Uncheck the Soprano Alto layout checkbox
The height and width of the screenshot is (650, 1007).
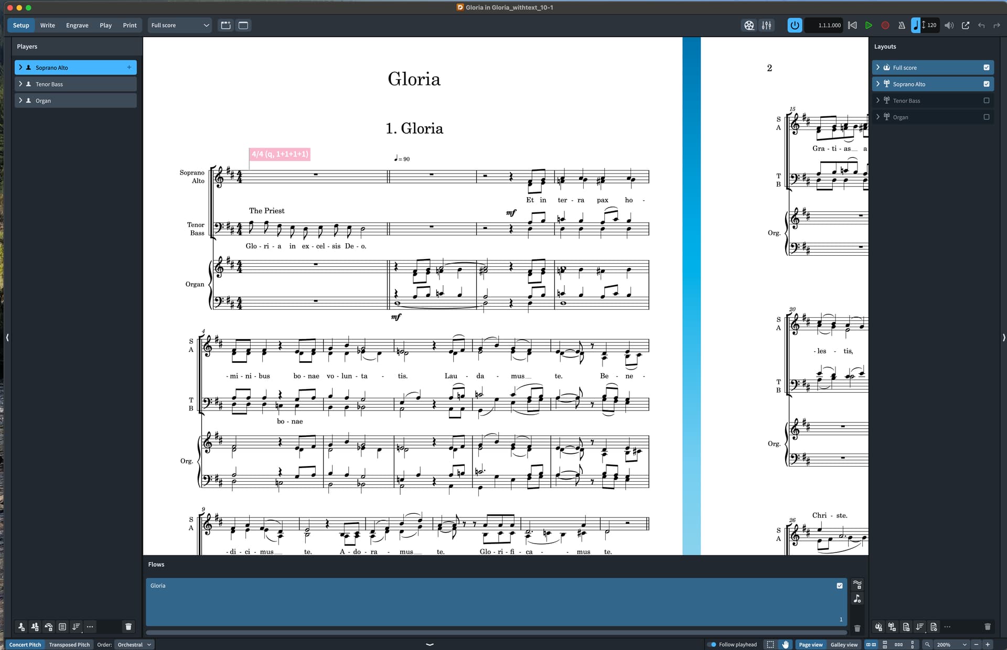[986, 84]
